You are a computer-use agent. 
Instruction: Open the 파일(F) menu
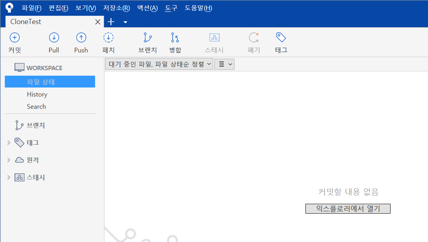(32, 8)
